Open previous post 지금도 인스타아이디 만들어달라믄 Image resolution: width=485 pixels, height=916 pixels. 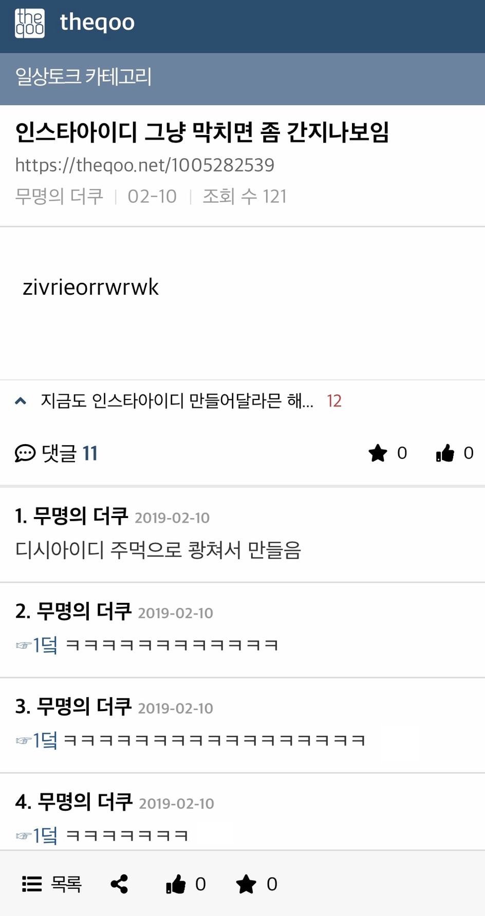coord(177,400)
